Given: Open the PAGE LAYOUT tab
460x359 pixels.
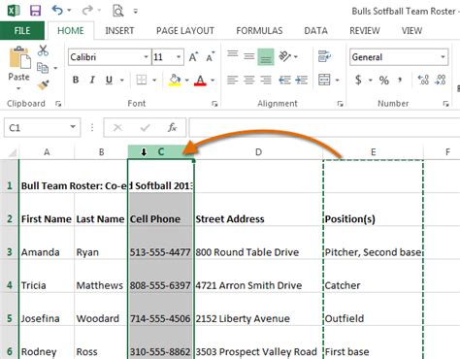Looking at the screenshot, I should 185,31.
